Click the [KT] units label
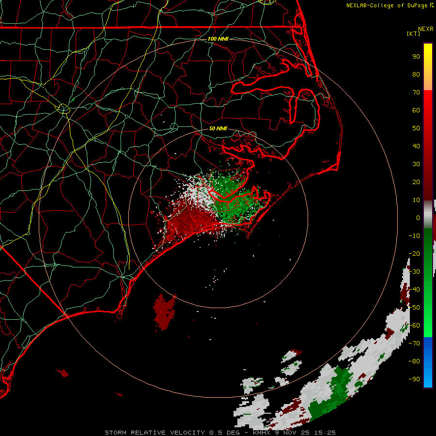The width and height of the screenshot is (436, 436). pos(413,33)
